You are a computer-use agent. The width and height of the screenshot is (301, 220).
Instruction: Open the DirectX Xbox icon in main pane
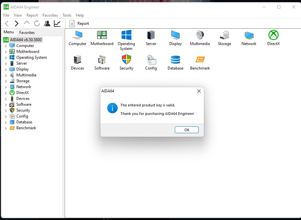(273, 35)
